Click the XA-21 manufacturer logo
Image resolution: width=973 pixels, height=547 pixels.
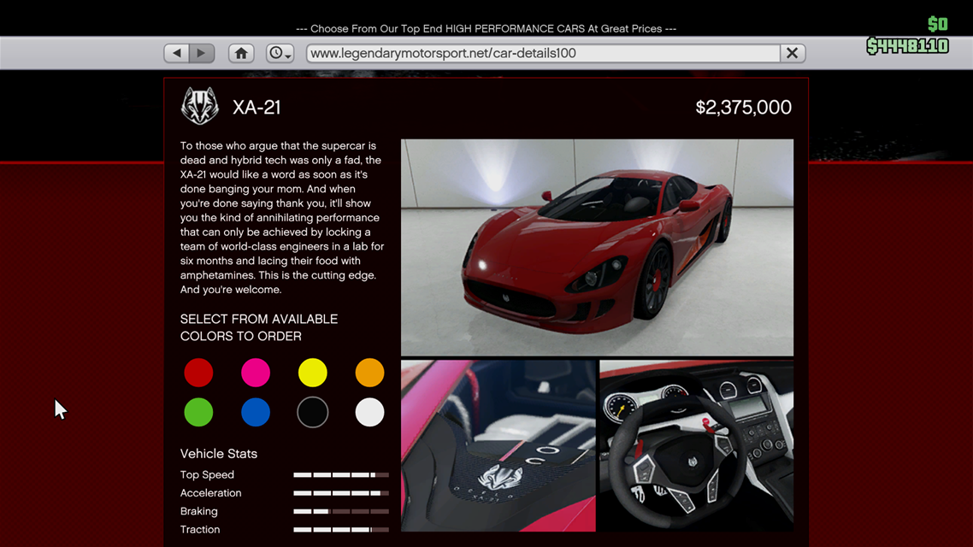click(200, 106)
